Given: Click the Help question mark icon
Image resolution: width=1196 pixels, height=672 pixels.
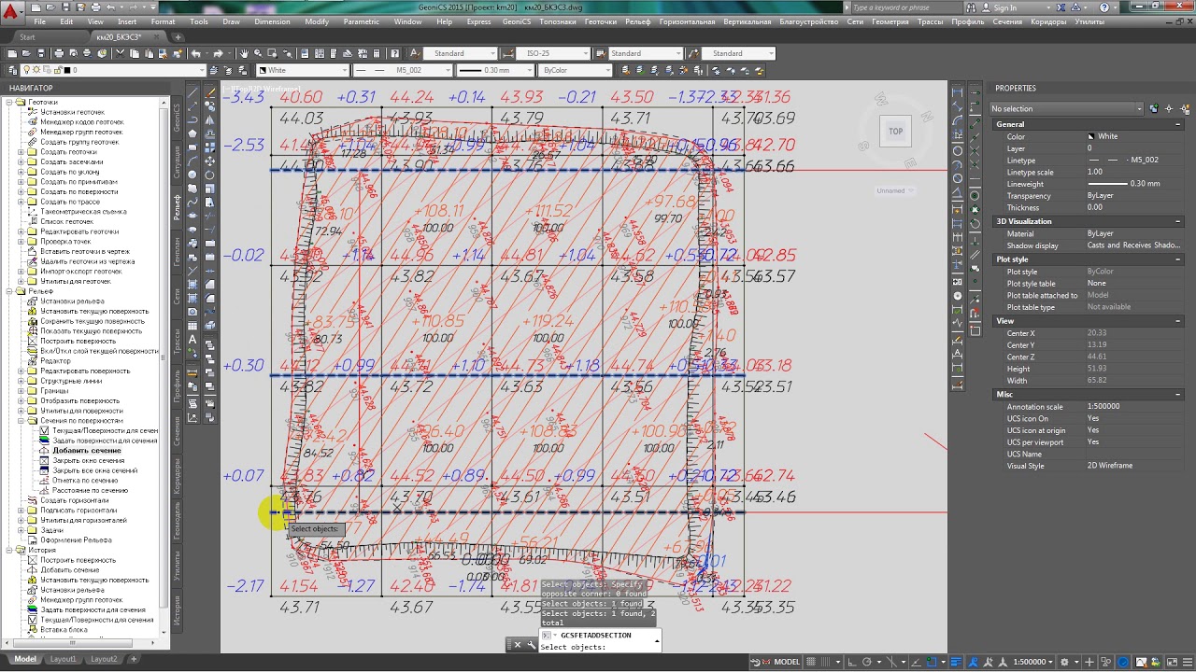Looking at the screenshot, I should pyautogui.click(x=395, y=53).
